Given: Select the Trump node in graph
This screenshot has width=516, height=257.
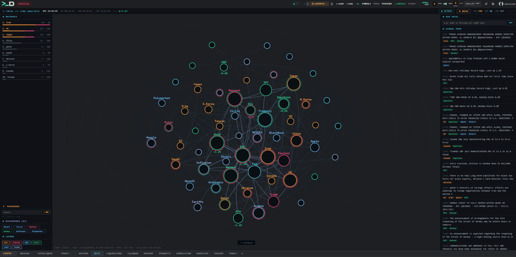Looking at the screenshot, I should [273, 202].
